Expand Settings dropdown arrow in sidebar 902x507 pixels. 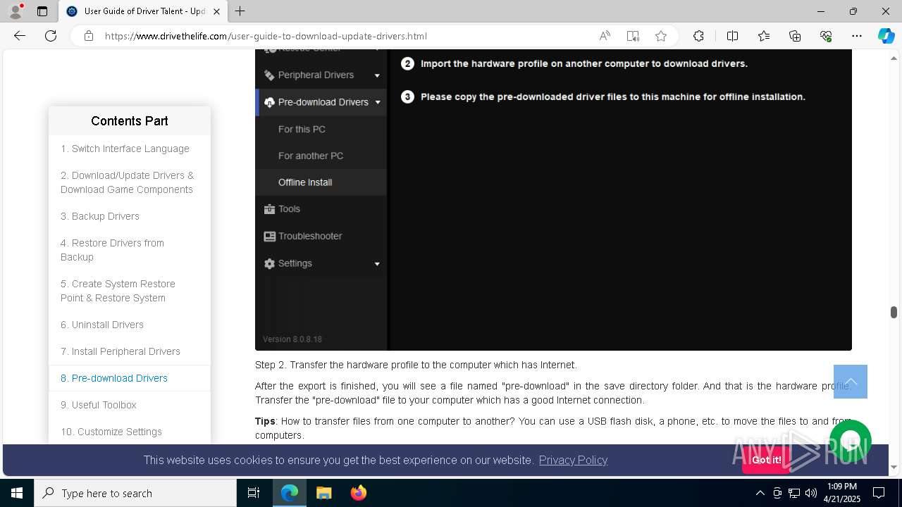tap(377, 264)
